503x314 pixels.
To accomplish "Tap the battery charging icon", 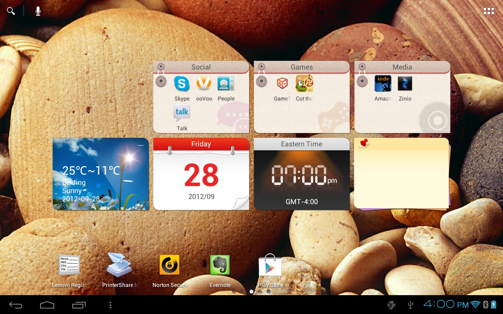I will pos(494,305).
